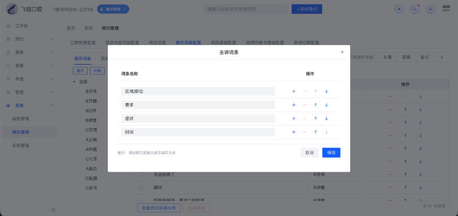Select the 备注 category tab
Screen dimensions: 458x216
tap(425, 58)
